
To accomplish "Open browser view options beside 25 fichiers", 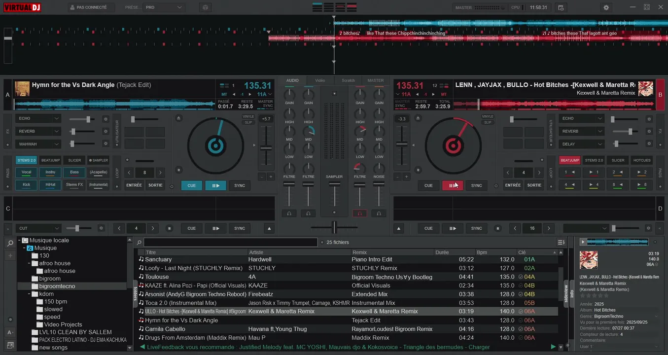I will 561,242.
